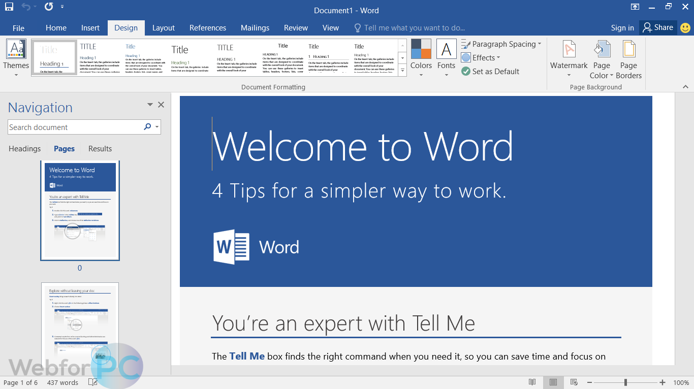The width and height of the screenshot is (694, 389).
Task: Click the Save icon in quick access toolbar
Action: [9, 7]
